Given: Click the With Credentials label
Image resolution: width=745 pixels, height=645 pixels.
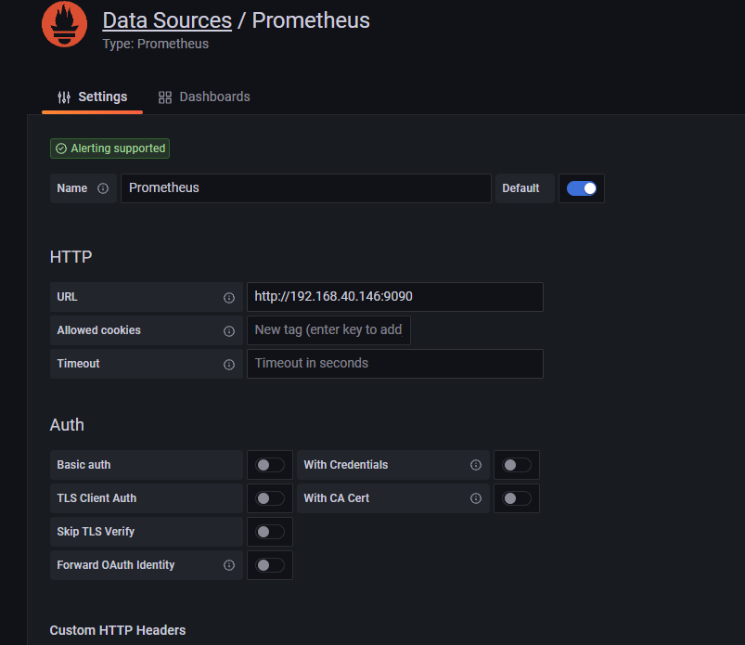Looking at the screenshot, I should coord(346,465).
